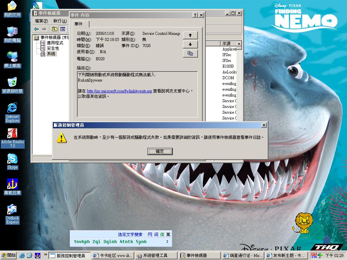Click the 來源 column header
This screenshot has height=260, width=347.
pyautogui.click(x=228, y=43)
